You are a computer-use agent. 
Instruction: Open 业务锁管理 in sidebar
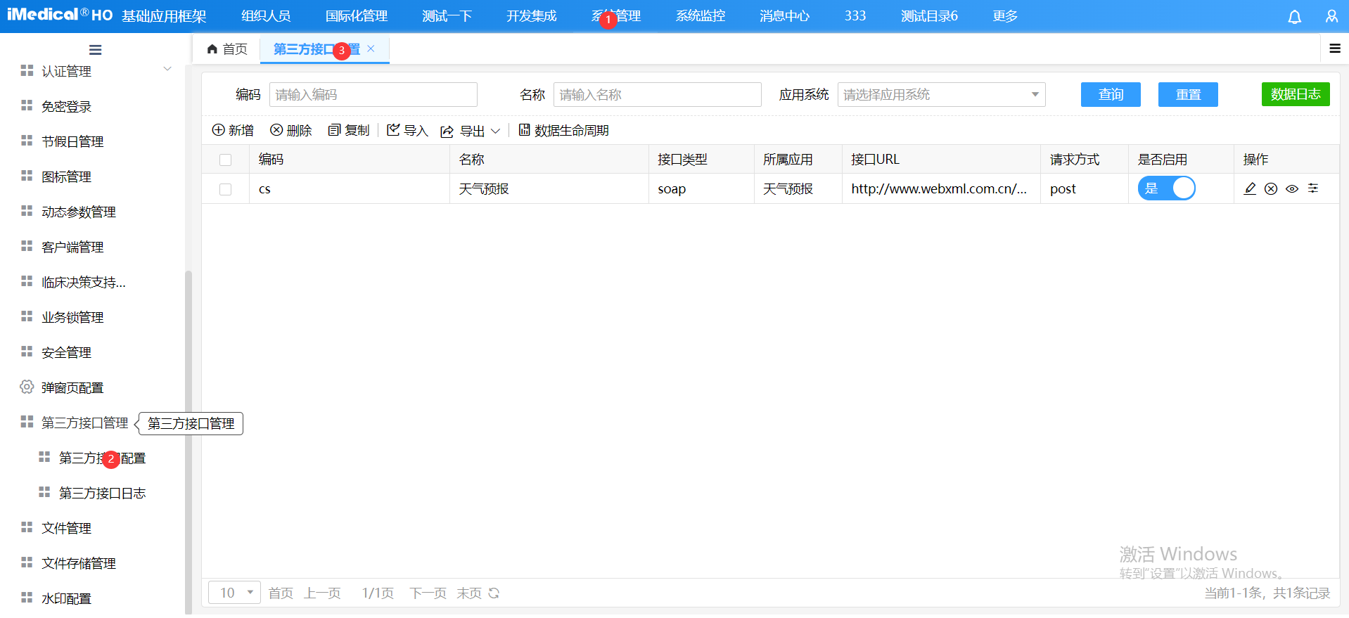pos(72,317)
